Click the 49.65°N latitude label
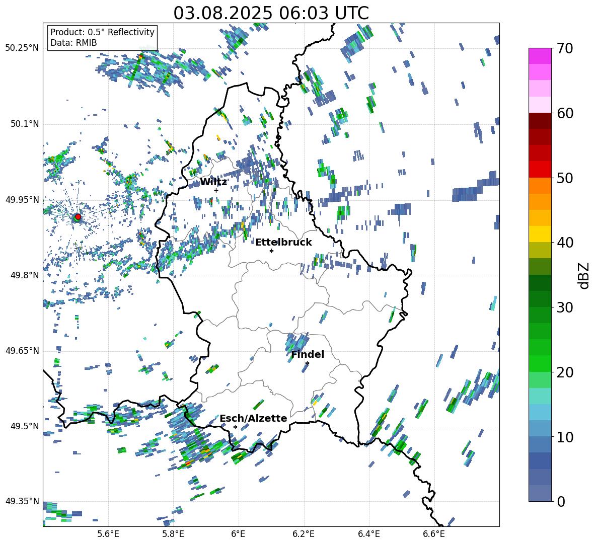The width and height of the screenshot is (596, 544). coord(22,350)
